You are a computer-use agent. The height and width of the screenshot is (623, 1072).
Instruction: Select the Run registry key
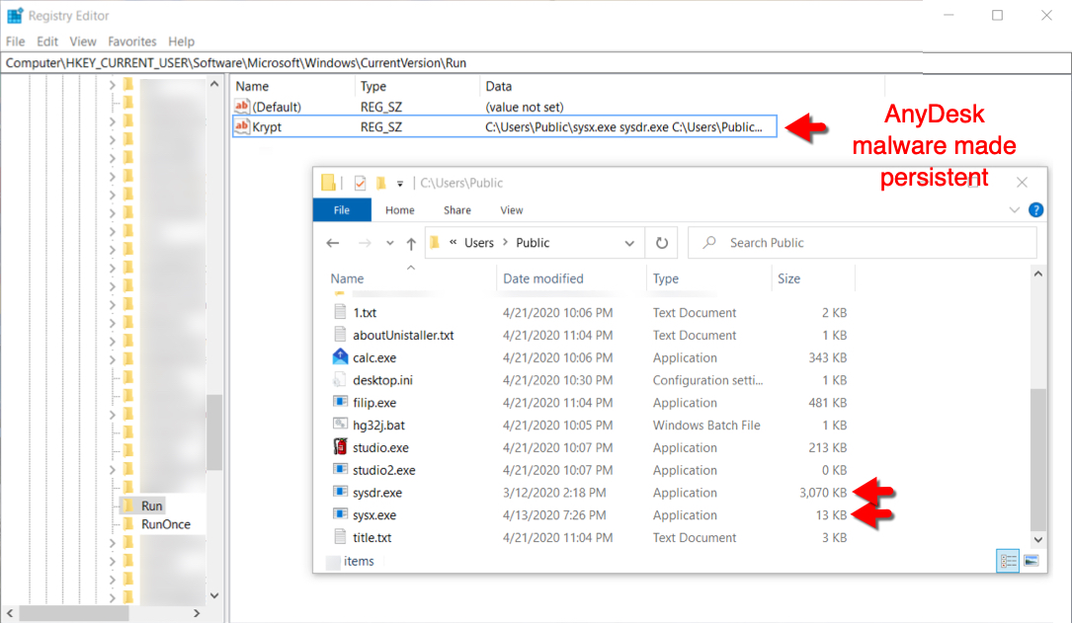click(x=152, y=506)
